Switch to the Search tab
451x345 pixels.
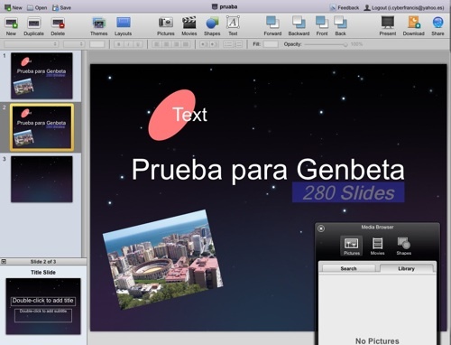click(x=349, y=268)
